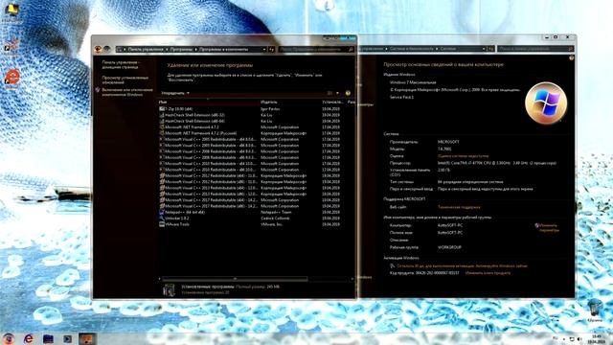
Task: Open Turn Windows features on or off
Action: point(127,92)
